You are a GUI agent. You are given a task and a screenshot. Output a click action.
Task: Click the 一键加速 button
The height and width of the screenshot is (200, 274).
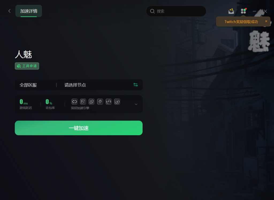pyautogui.click(x=79, y=128)
